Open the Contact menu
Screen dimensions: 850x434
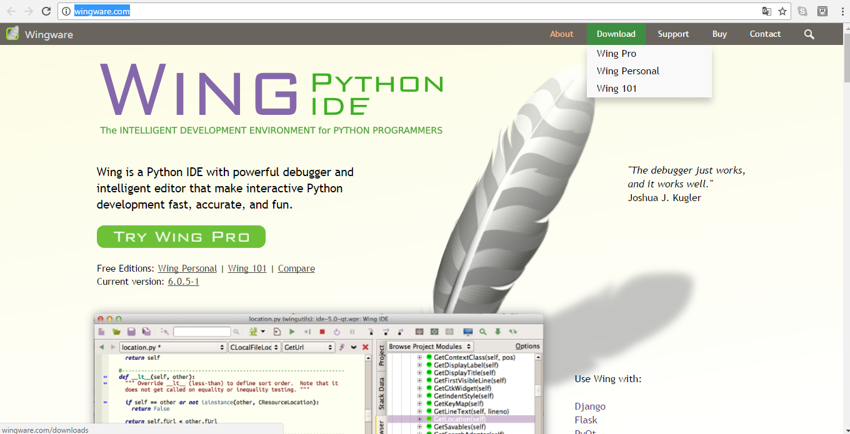tap(765, 34)
